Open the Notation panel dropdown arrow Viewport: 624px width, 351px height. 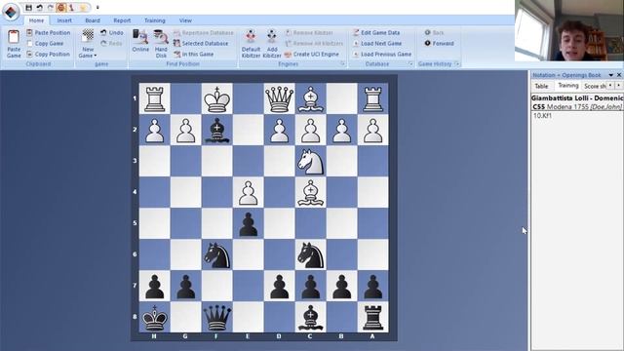(x=611, y=75)
